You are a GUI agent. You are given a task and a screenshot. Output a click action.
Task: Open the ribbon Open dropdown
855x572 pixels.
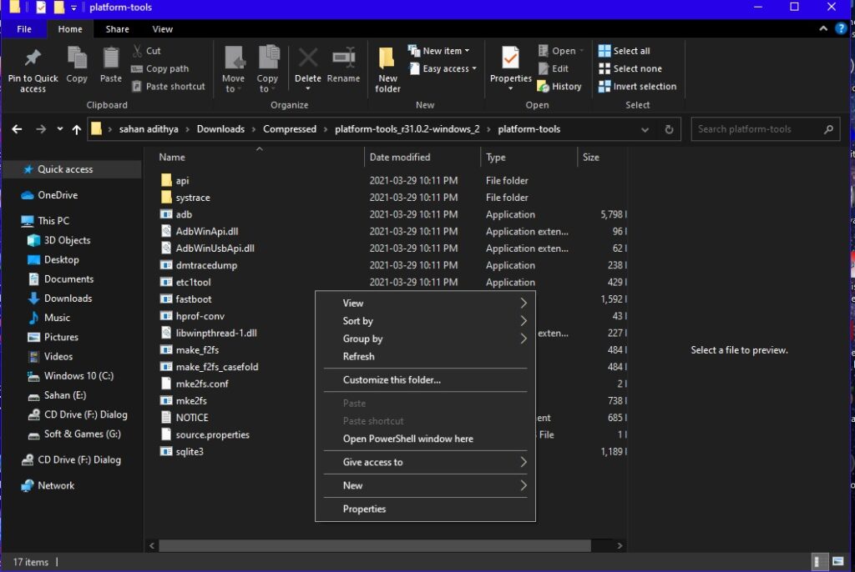pyautogui.click(x=561, y=51)
